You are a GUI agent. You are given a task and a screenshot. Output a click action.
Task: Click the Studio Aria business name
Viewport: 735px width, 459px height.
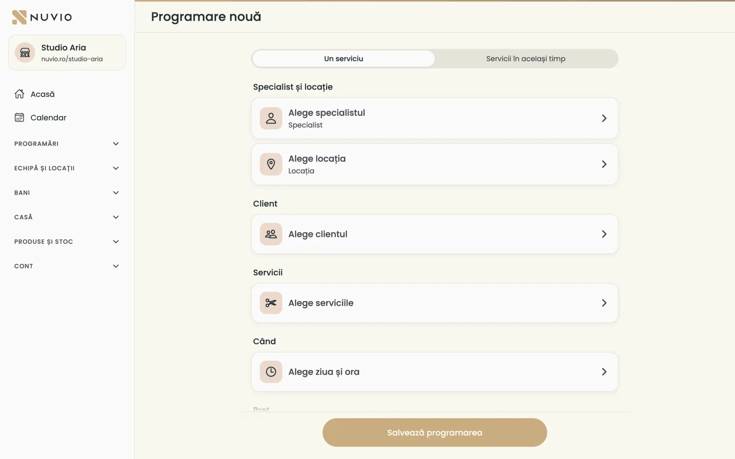point(63,48)
